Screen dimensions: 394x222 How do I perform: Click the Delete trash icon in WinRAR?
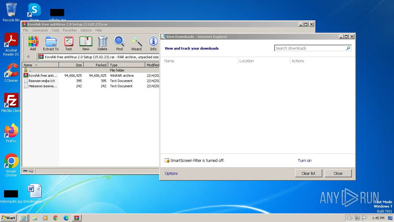click(103, 43)
